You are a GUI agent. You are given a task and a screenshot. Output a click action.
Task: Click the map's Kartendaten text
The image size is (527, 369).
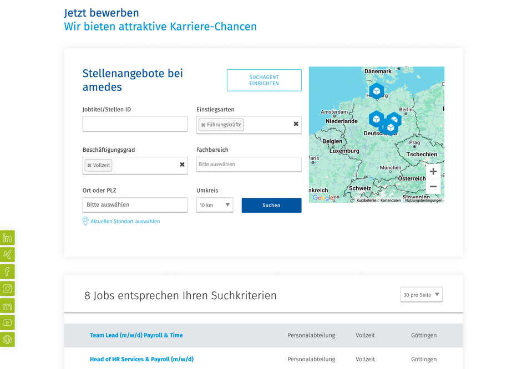coord(391,201)
